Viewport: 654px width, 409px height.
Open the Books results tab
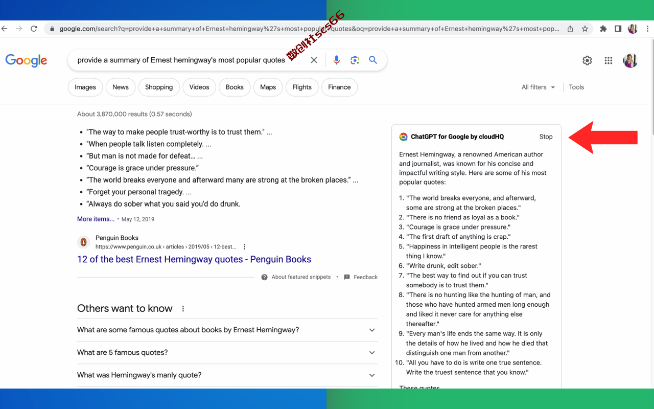click(235, 87)
